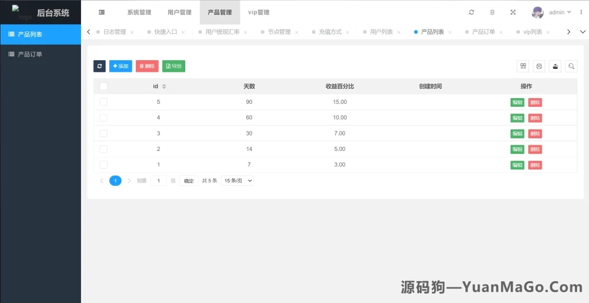This screenshot has height=303, width=589.
Task: Close the 用户提现汇率 tab
Action: tap(245, 32)
